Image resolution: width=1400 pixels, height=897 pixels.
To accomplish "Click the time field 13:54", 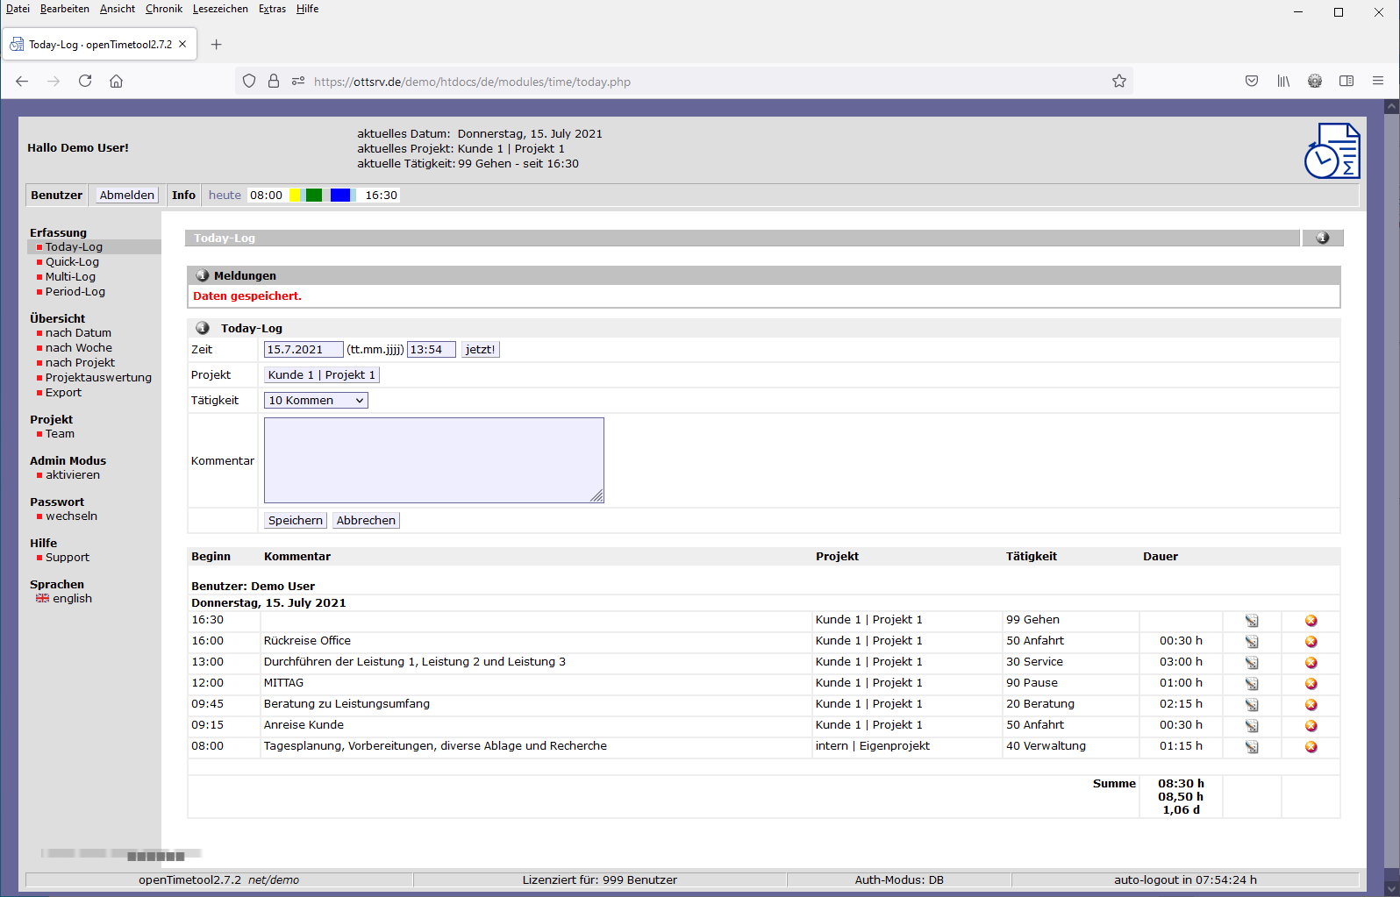I will tap(432, 350).
